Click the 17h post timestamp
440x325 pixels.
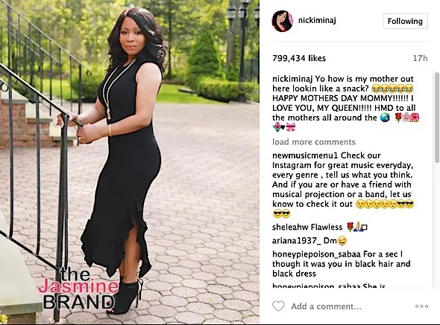click(x=420, y=58)
